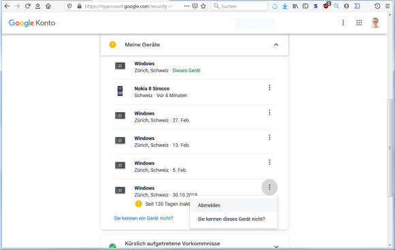
Task: Open the Google apps grid
Action: coord(359,23)
